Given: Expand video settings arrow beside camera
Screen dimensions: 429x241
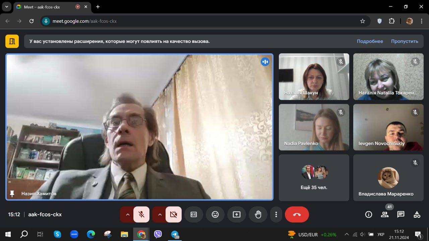Looking at the screenshot, I should coord(160,215).
